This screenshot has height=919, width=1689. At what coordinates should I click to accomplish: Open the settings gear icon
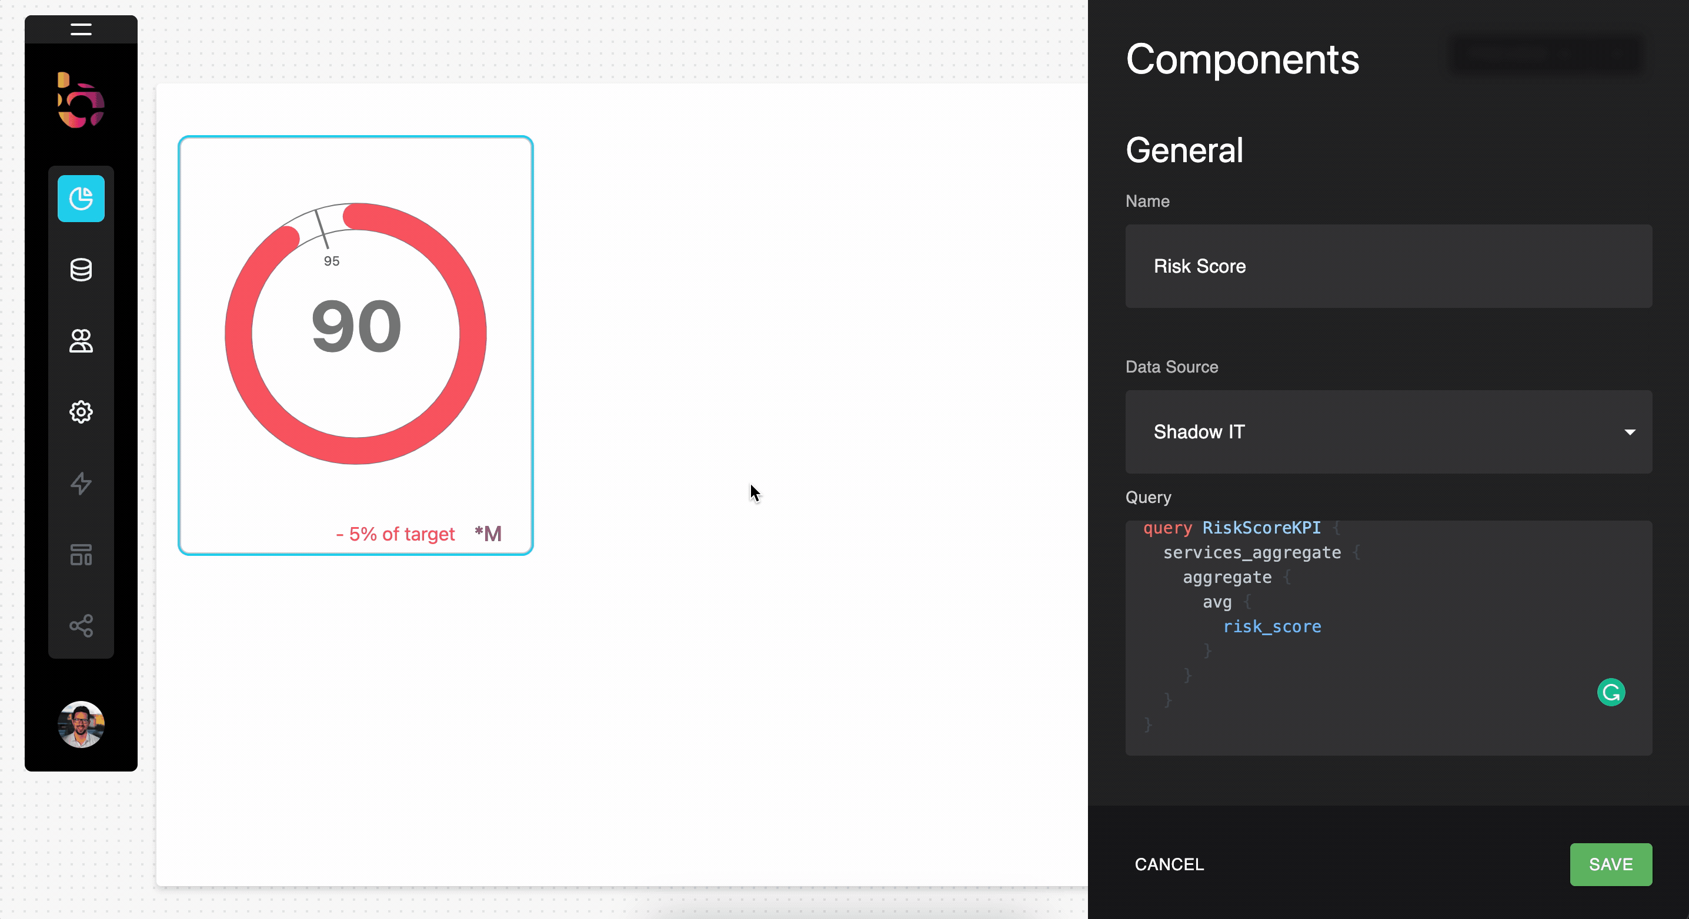coord(81,412)
